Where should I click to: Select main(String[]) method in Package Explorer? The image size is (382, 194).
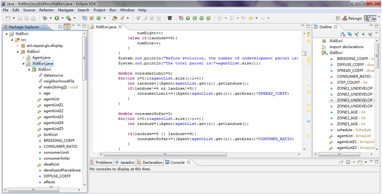[58, 87]
